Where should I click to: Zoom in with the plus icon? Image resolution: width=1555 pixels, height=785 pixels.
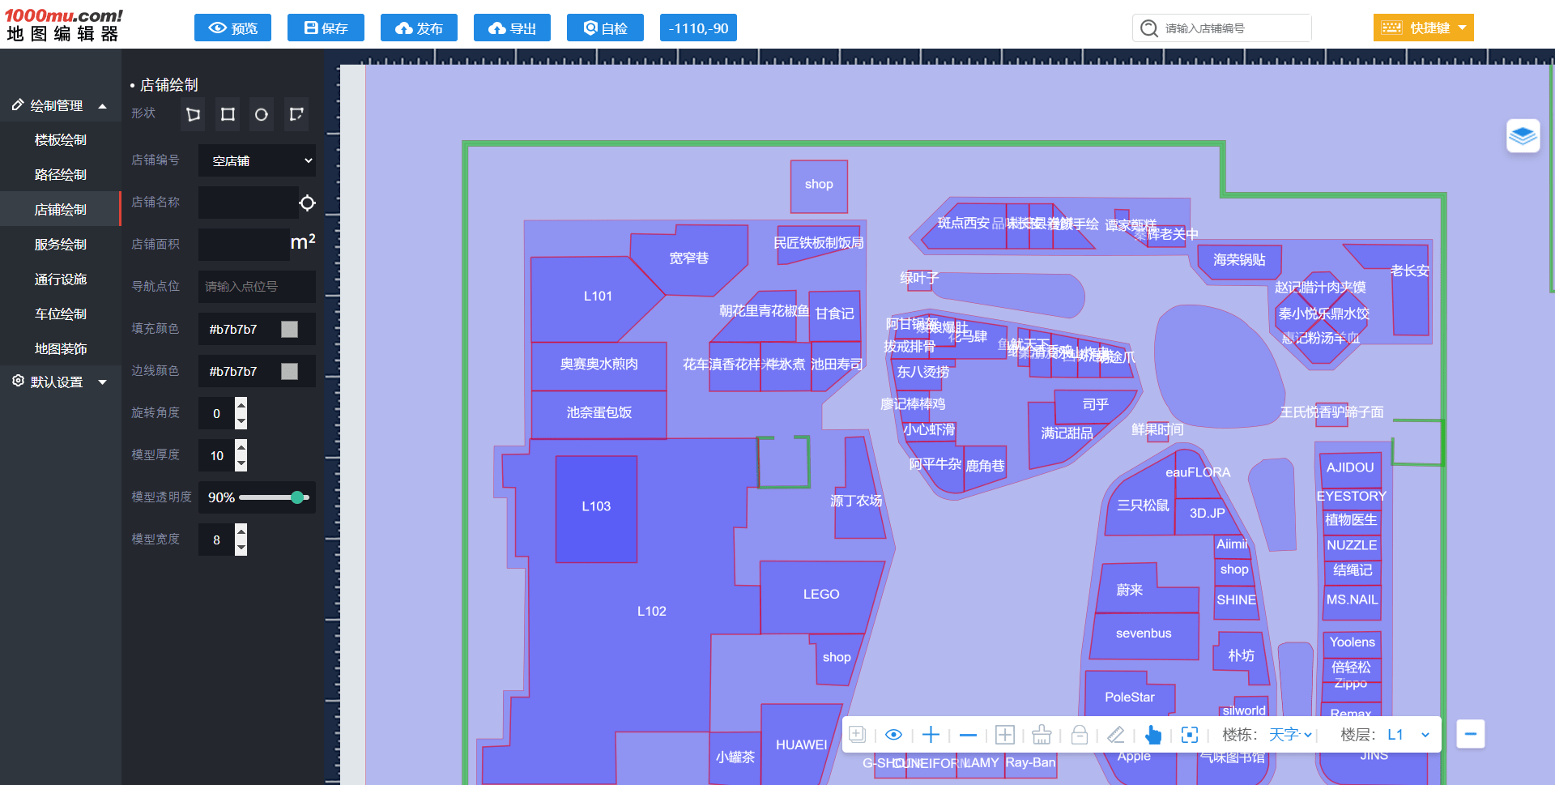pos(931,735)
